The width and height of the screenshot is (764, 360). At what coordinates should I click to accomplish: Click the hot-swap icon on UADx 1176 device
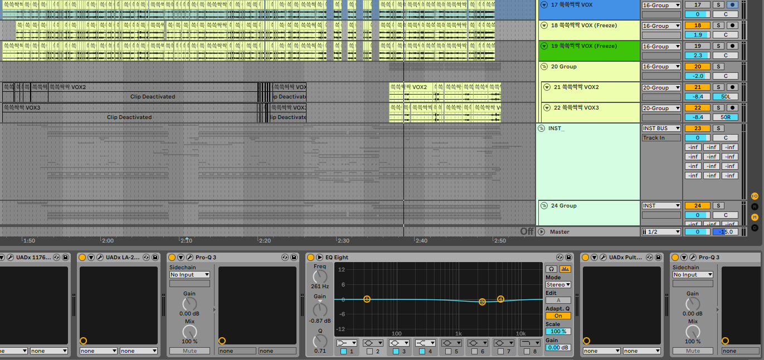point(56,258)
